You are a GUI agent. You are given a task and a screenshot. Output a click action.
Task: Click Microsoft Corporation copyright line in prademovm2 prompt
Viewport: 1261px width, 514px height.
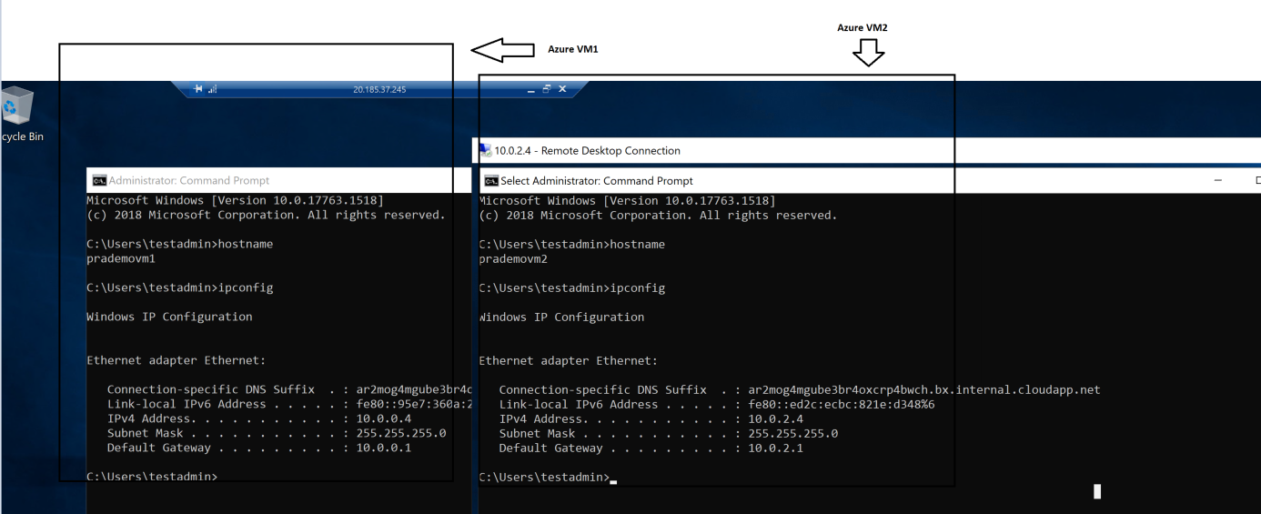click(658, 215)
